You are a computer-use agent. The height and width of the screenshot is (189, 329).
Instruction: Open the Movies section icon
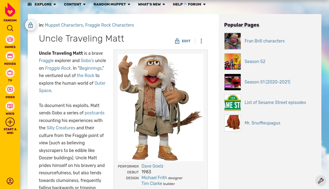(x=10, y=56)
